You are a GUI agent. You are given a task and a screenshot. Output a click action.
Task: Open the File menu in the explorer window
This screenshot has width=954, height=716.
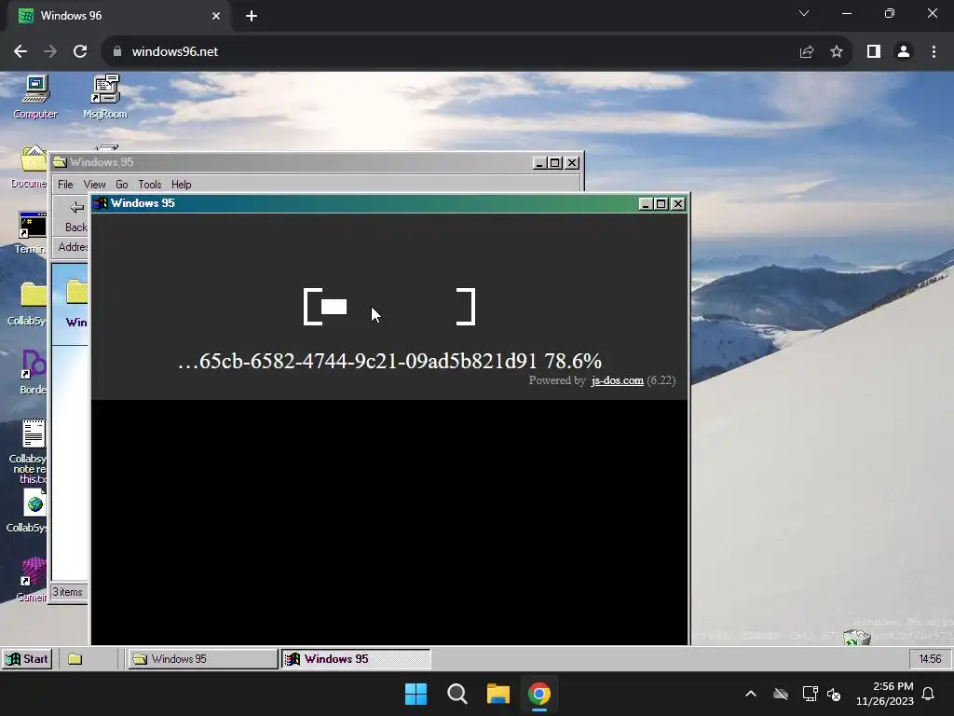pyautogui.click(x=65, y=185)
